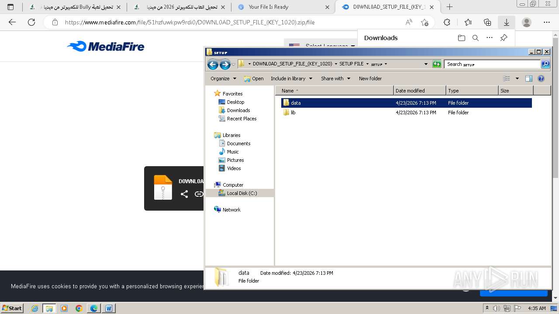Refresh the Explorer folder view
559x314 pixels.
437,64
